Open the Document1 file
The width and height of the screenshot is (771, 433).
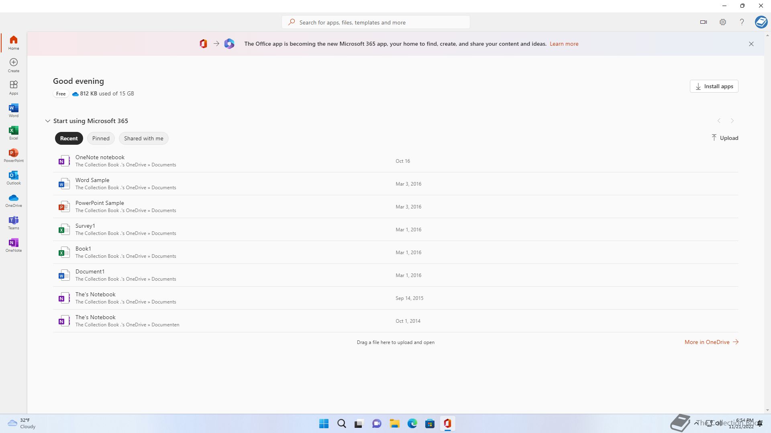(x=90, y=271)
